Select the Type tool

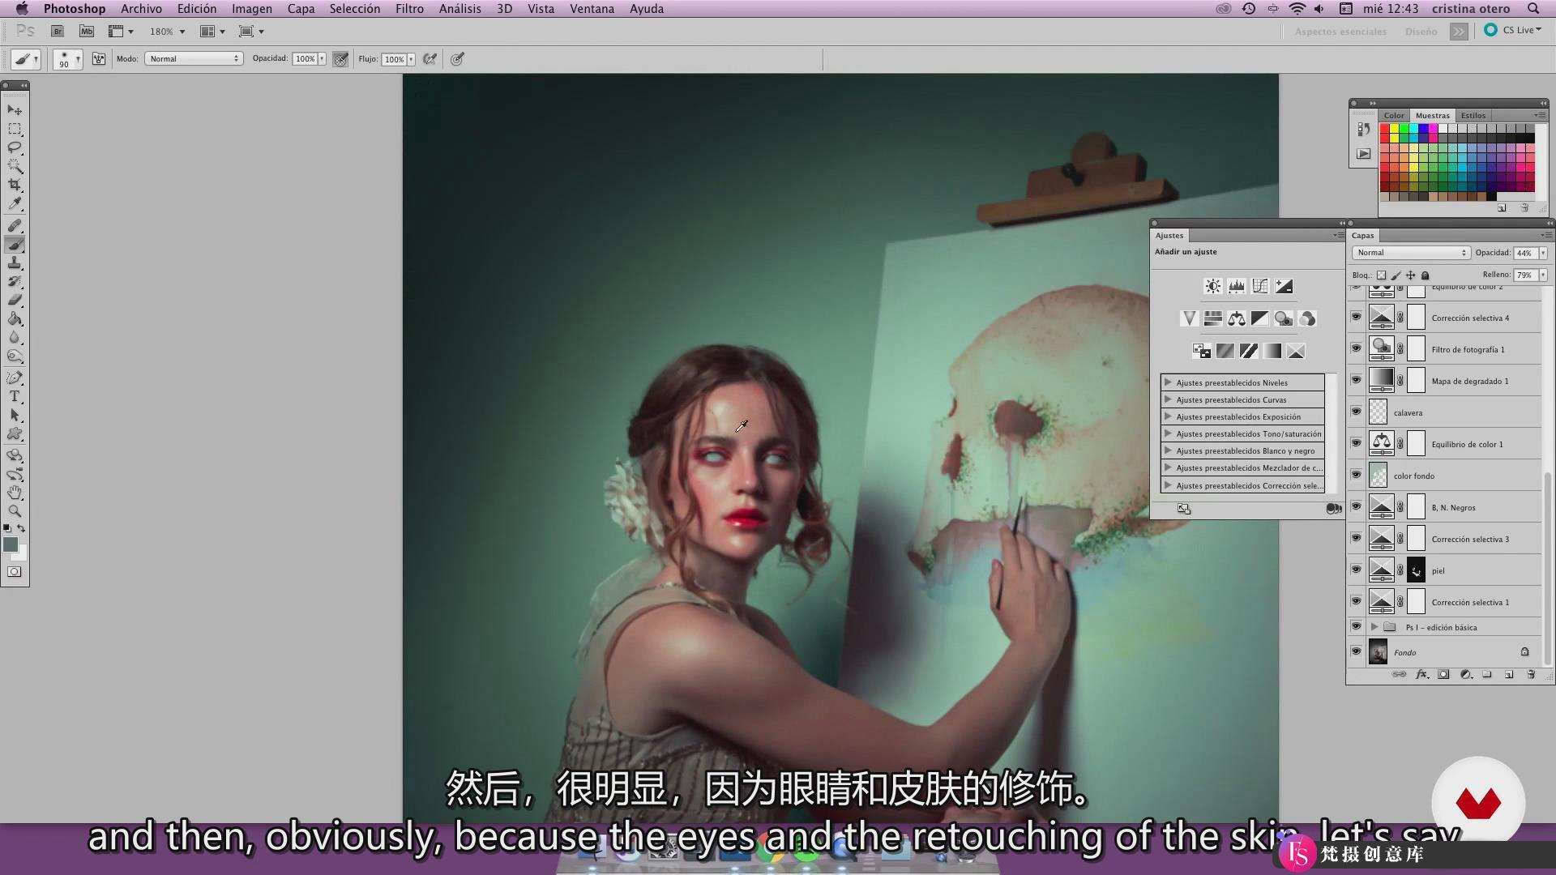(x=15, y=396)
